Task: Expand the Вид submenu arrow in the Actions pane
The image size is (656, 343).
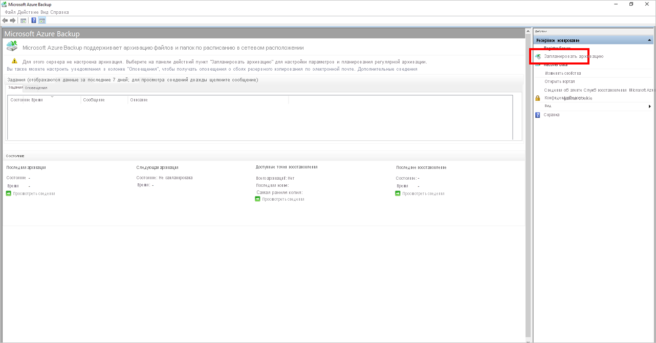Action: 650,106
